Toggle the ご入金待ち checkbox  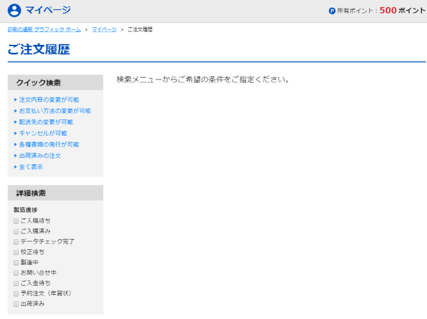16,283
